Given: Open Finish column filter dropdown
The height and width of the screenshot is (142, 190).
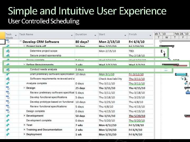Looking at the screenshot, I should coord(150,35).
